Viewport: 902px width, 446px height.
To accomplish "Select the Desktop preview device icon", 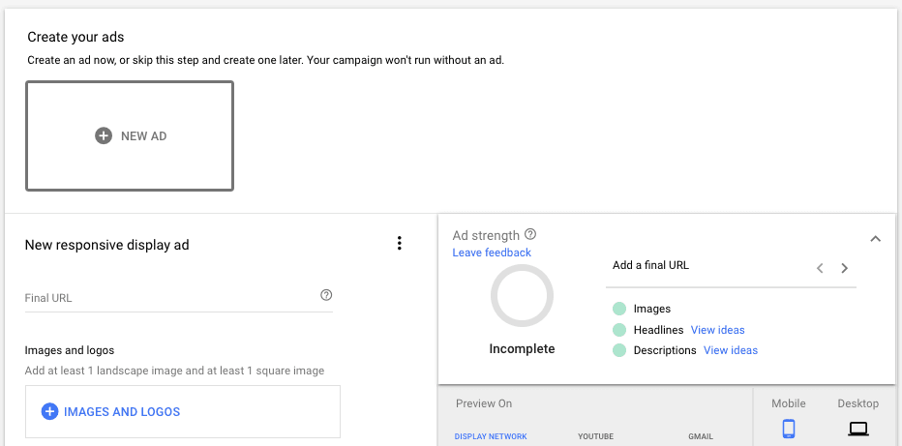I will click(x=857, y=429).
